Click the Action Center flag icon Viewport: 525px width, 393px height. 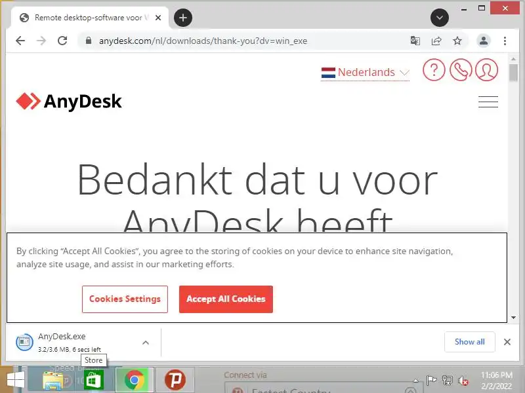[x=431, y=381]
